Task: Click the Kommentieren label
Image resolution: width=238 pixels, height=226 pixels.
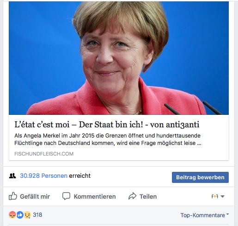Action: 95,196
